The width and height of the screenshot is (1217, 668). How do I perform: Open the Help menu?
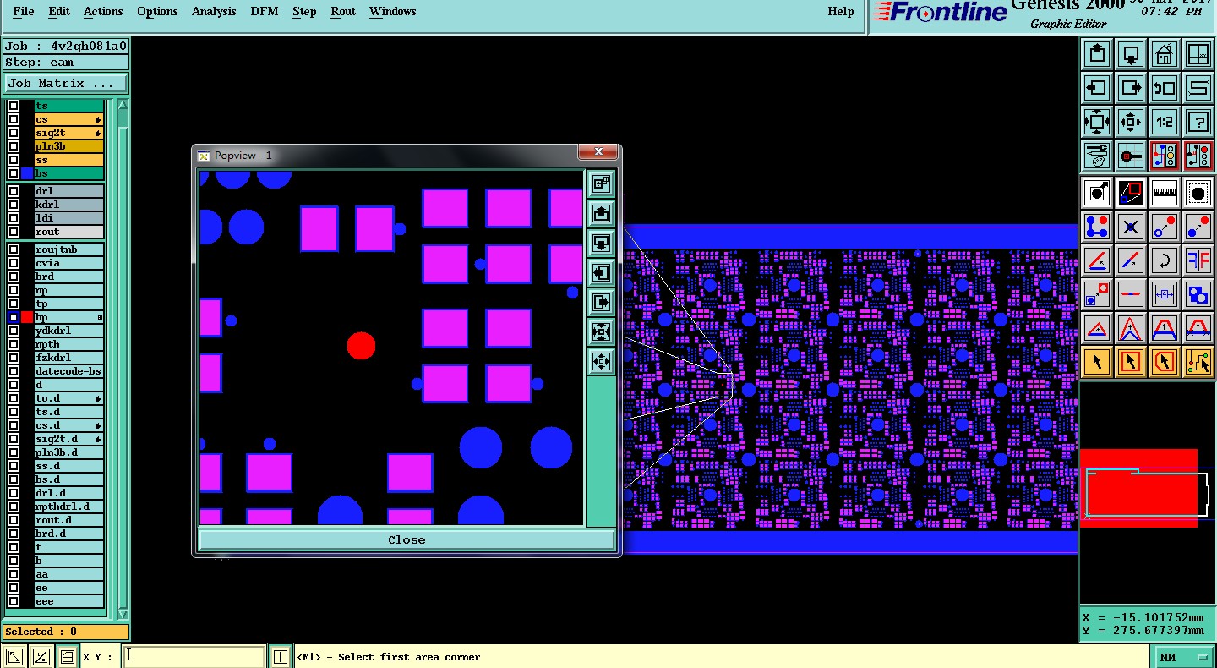coord(841,11)
